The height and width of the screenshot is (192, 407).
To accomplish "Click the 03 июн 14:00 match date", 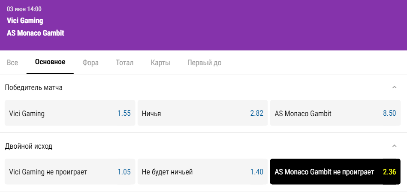I will click(24, 9).
